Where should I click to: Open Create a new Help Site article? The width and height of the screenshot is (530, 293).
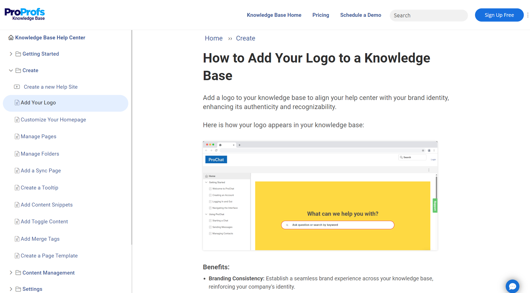tap(51, 87)
